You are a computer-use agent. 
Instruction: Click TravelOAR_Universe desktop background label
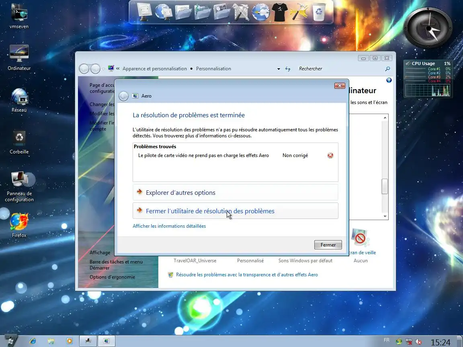[x=195, y=261]
